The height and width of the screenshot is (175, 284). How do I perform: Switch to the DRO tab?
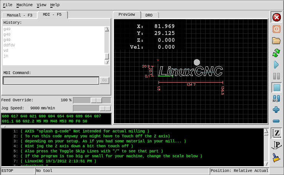point(149,15)
